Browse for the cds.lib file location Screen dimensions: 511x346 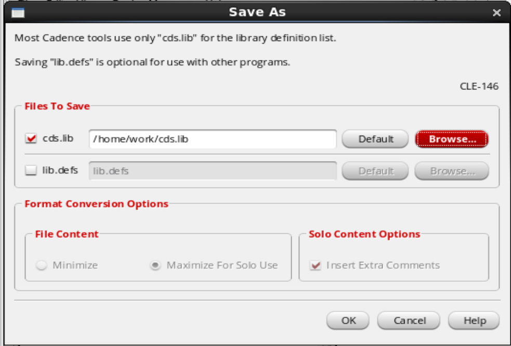[x=451, y=139]
